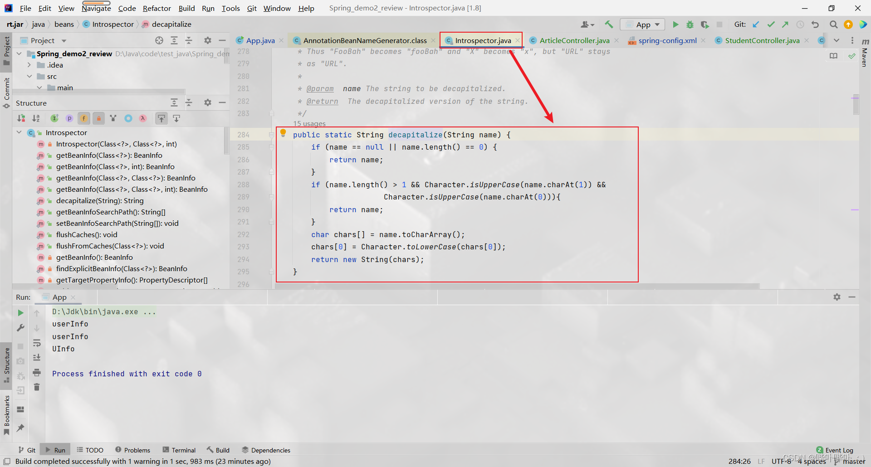Update project via Git blue arrow
Viewport: 871px width, 467px height.
pyautogui.click(x=756, y=24)
